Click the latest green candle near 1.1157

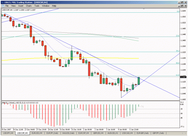(139, 81)
